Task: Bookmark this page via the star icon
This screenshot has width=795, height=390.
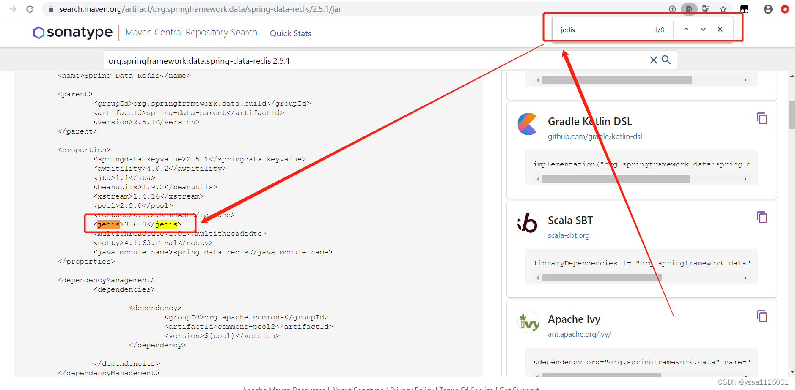Action: pyautogui.click(x=723, y=8)
